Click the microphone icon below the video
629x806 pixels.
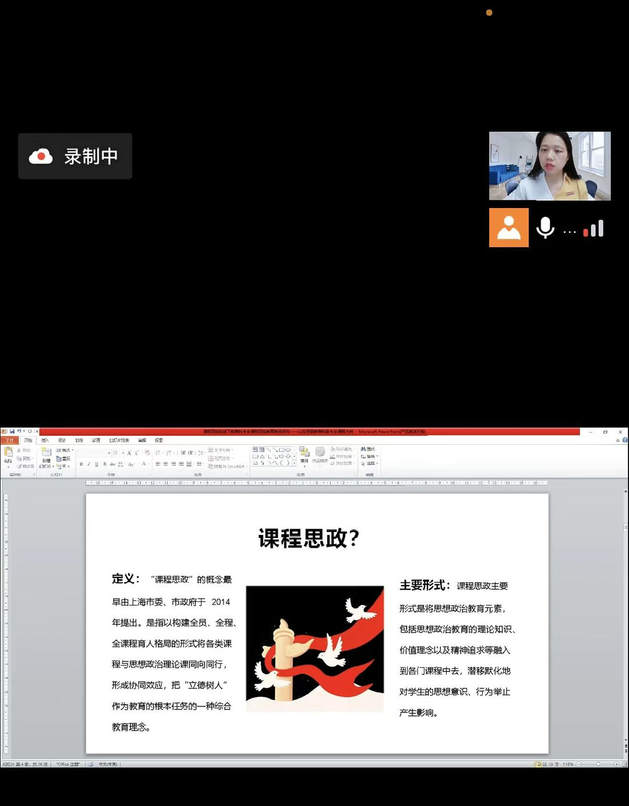(x=545, y=228)
